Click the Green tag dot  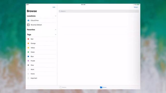[x=28, y=52]
